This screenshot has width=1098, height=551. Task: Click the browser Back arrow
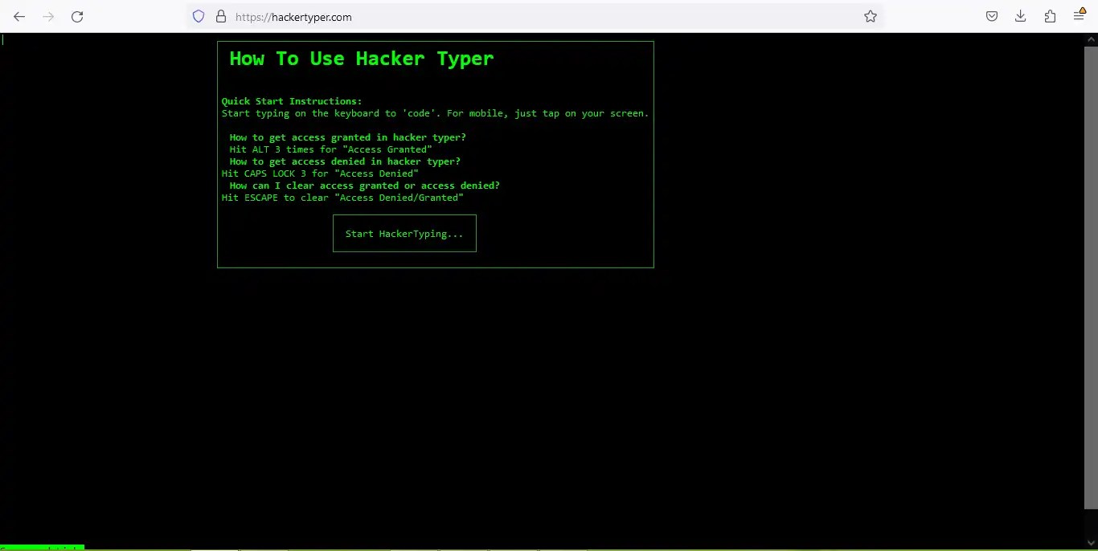[19, 16]
